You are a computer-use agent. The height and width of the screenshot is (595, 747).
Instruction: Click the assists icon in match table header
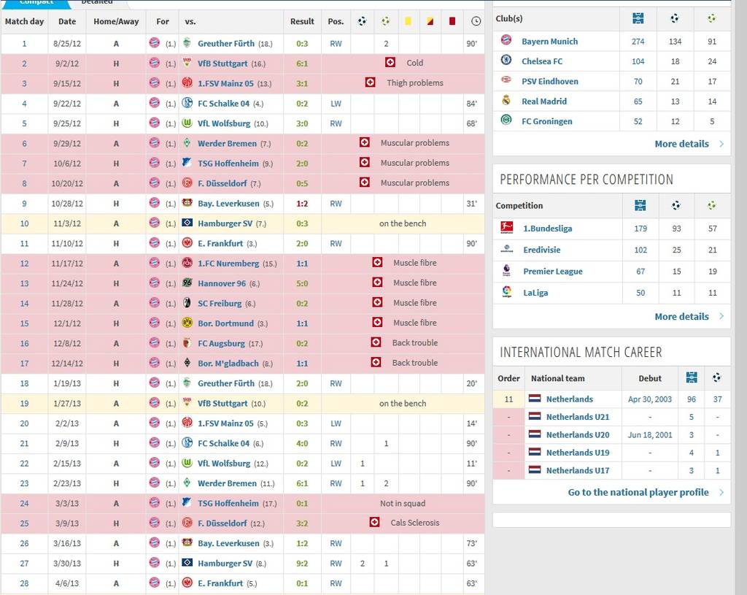click(x=385, y=21)
